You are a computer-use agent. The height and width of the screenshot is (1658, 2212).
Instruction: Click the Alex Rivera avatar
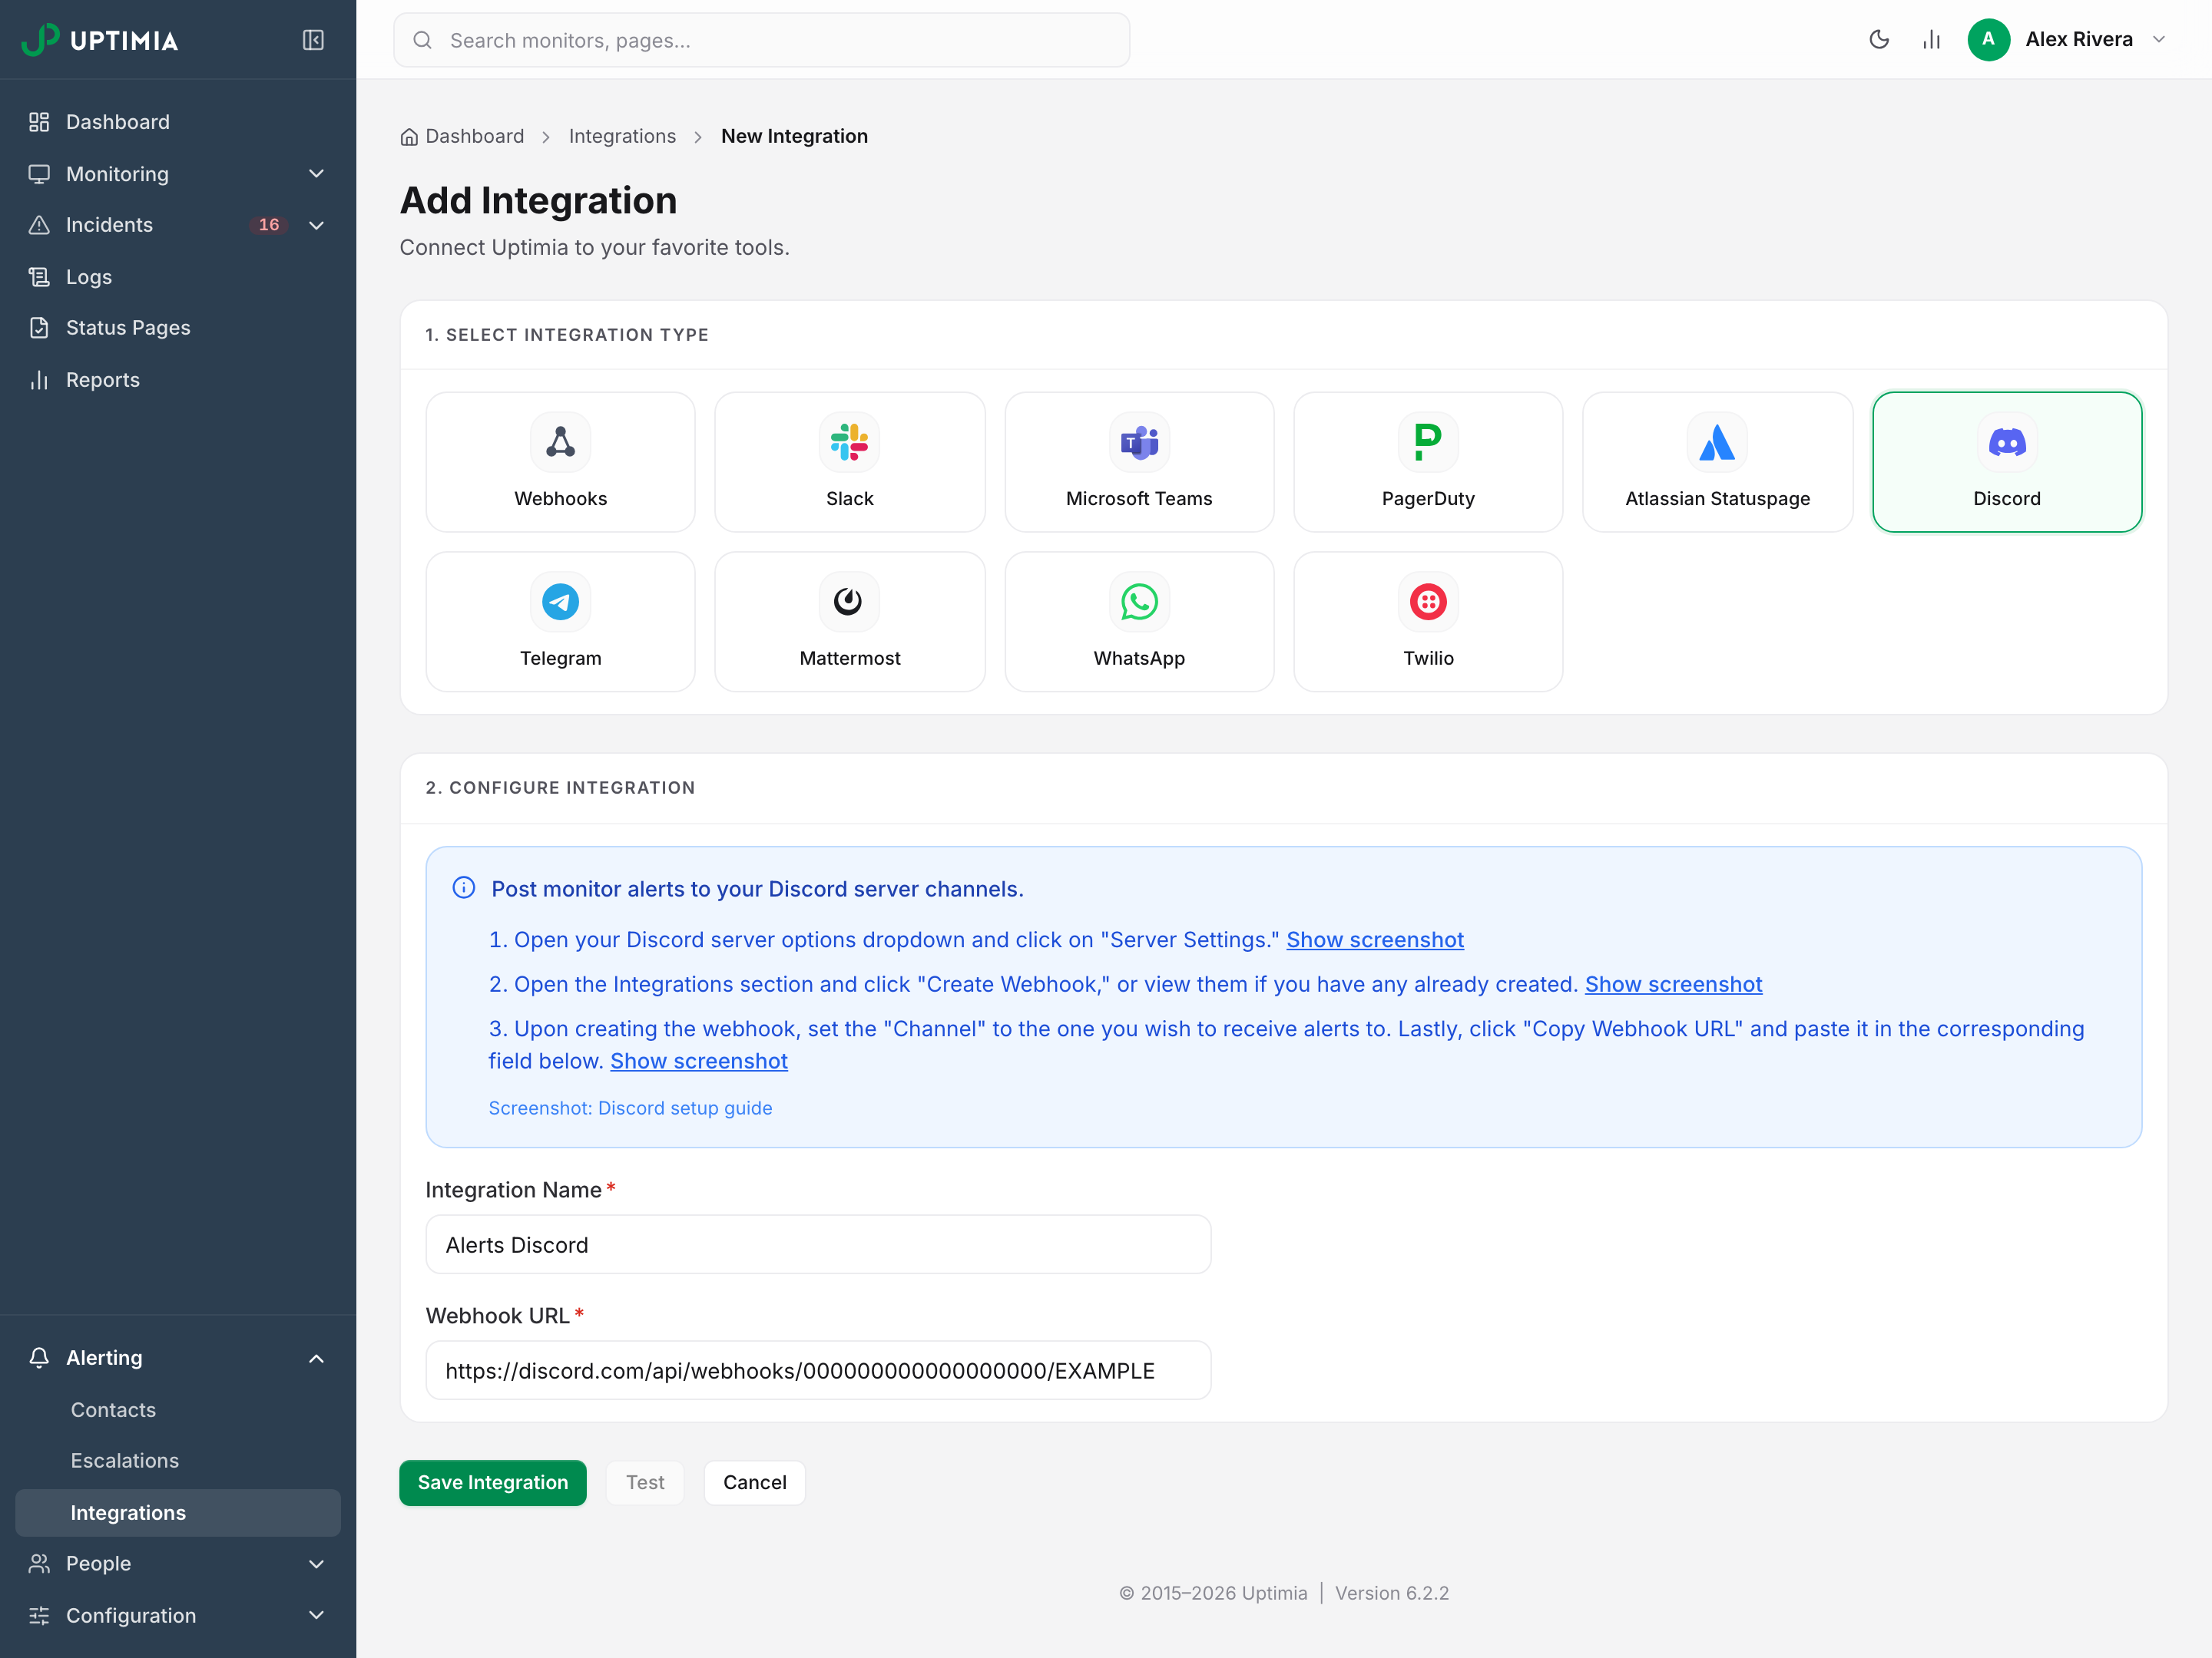[1988, 40]
